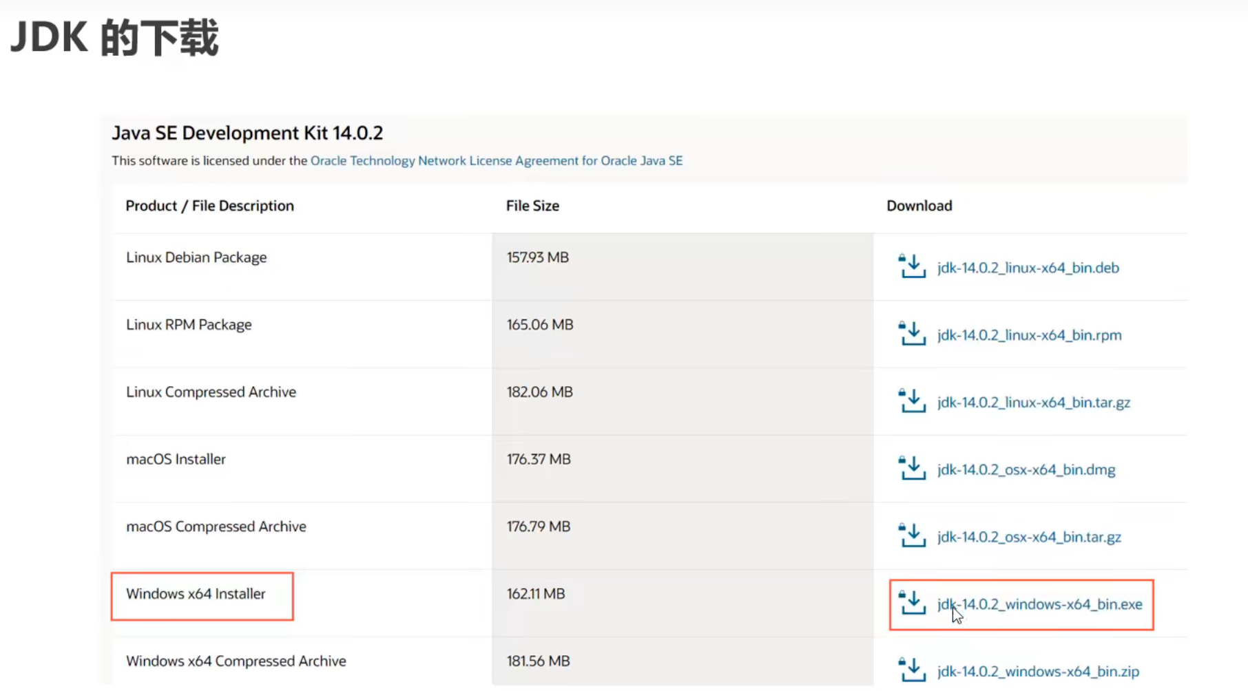Download jdk-14.0.2_linux-x64_bin.deb link

coord(1028,268)
